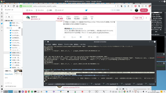Click the bookmark preview thumbnail
This screenshot has width=166, height=93.
[x=18, y=72]
